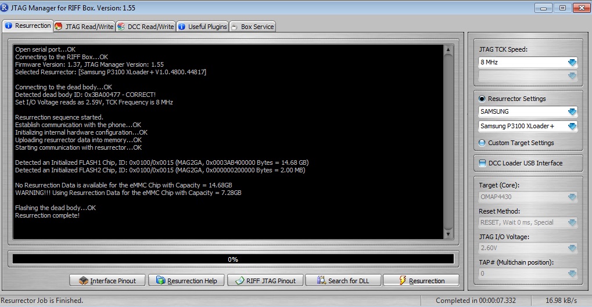Click the 'Selected Resurrector' log line
This screenshot has height=307, width=592.
(x=110, y=72)
